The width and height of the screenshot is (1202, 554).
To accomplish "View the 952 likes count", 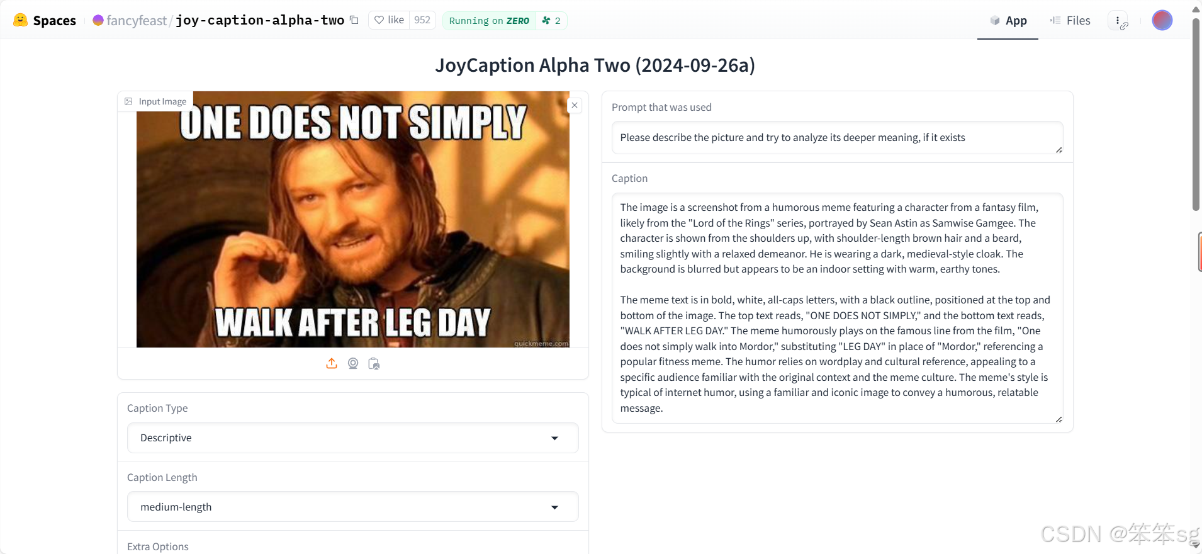I will pyautogui.click(x=422, y=20).
